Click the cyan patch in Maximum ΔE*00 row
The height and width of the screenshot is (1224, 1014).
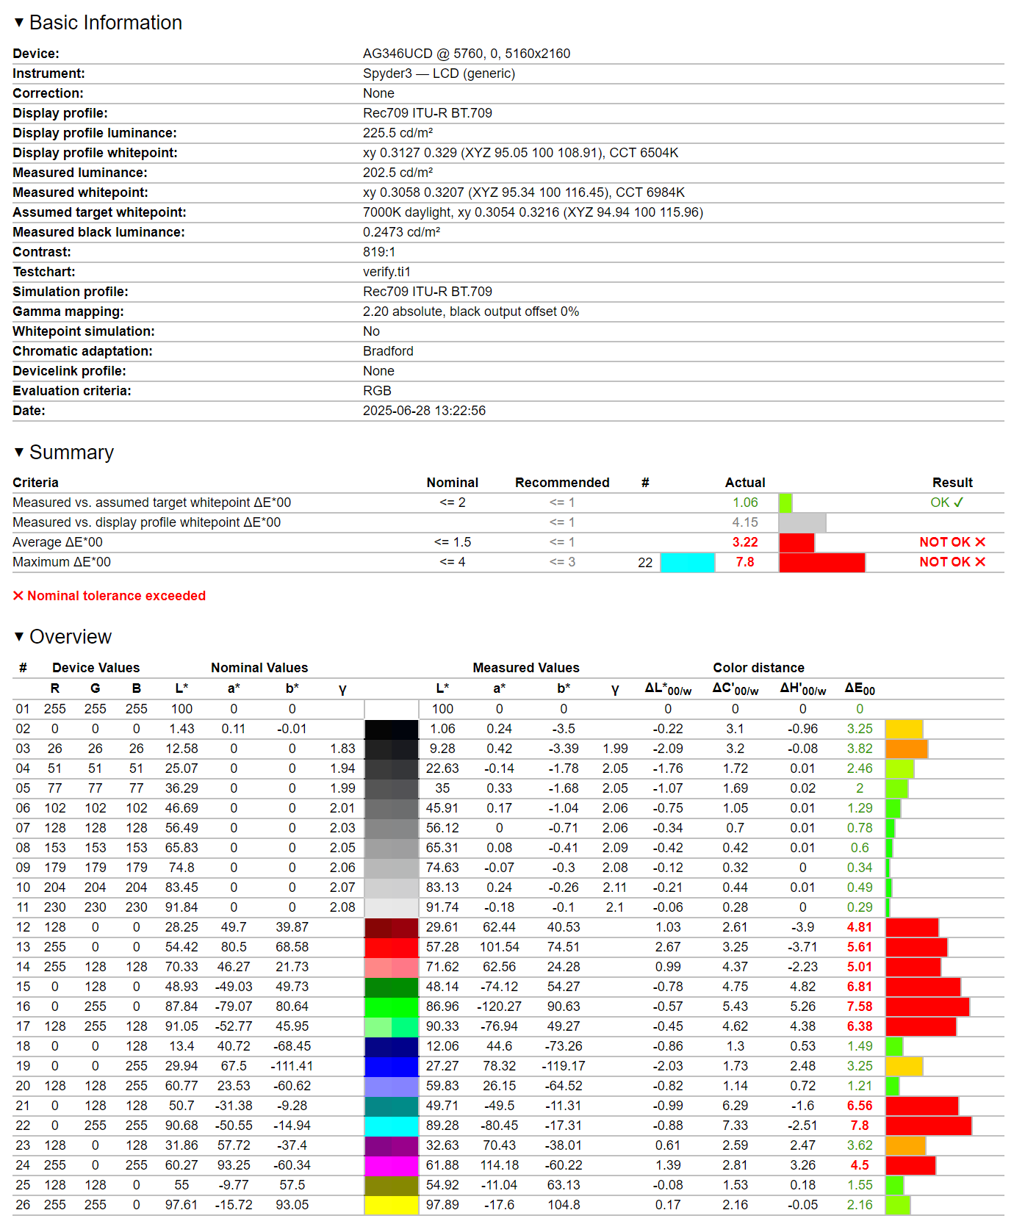pos(687,562)
